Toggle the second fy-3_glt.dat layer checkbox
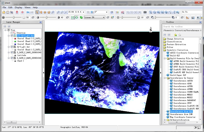This screenshot has width=204, height=132. pyautogui.click(x=12, y=47)
